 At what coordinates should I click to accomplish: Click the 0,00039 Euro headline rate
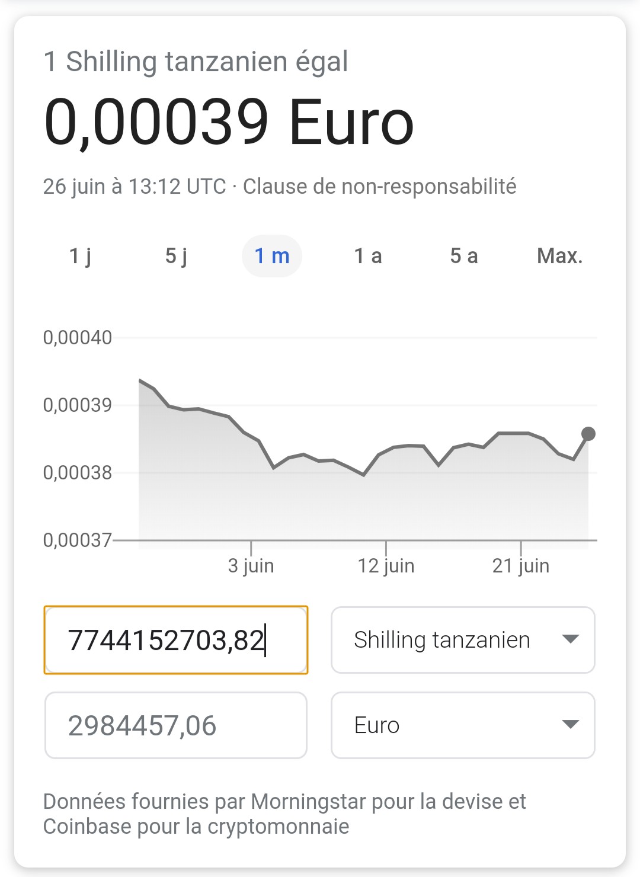point(229,122)
